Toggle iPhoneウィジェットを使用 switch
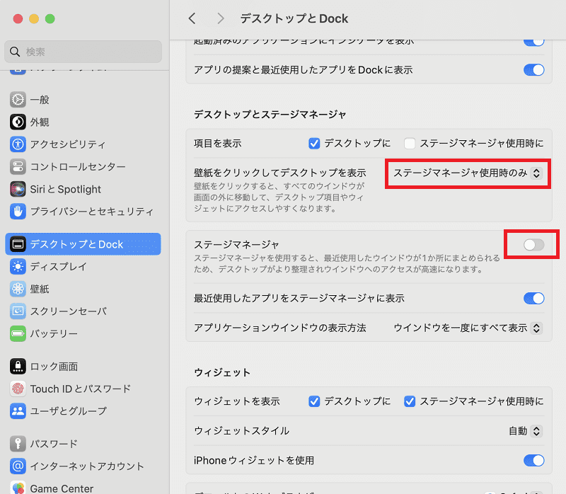Screen dimensions: 566x494 (x=534, y=461)
